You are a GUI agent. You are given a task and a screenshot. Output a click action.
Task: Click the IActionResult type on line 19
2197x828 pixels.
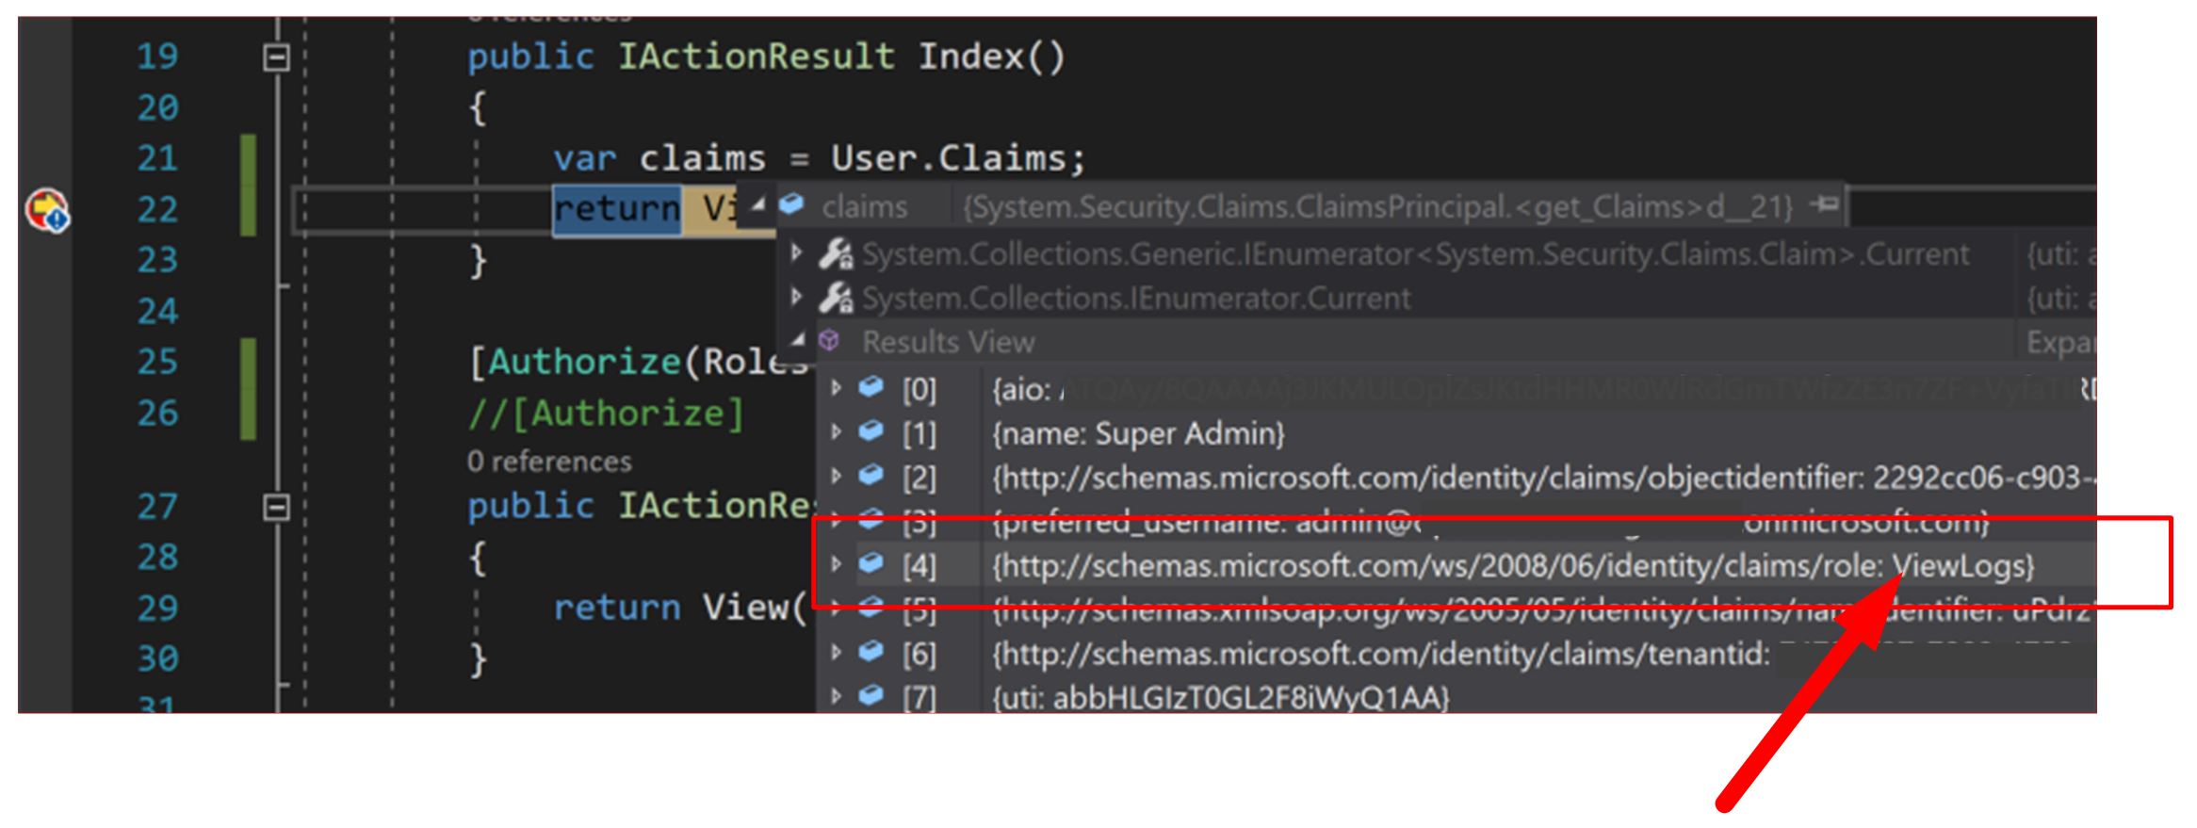pyautogui.click(x=757, y=57)
